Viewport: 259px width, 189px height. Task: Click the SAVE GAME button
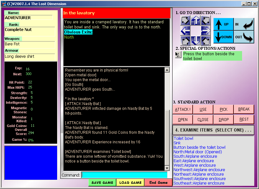[102, 183]
